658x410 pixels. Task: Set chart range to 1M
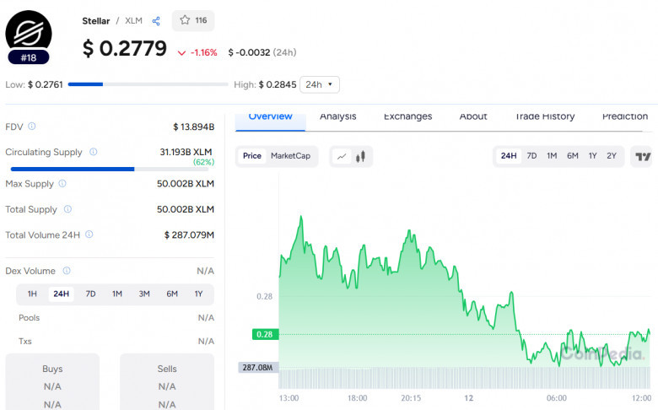coord(552,156)
